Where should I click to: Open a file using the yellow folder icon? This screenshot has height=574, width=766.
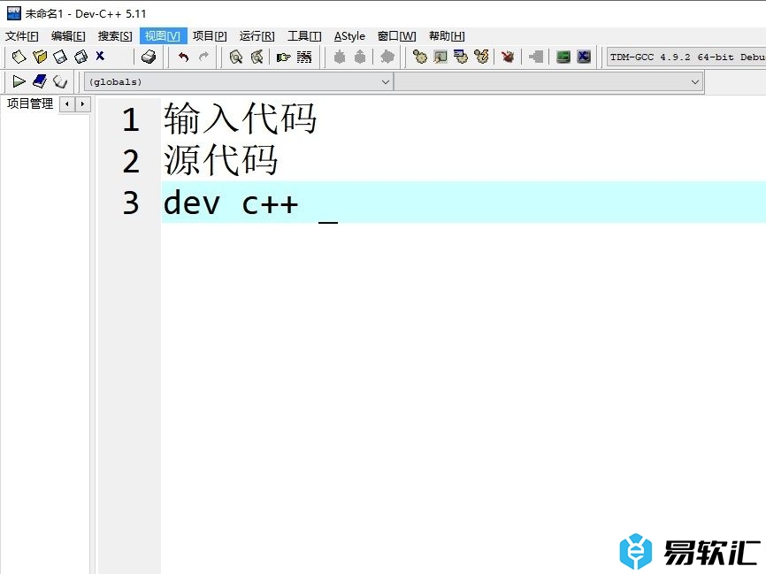tap(40, 57)
